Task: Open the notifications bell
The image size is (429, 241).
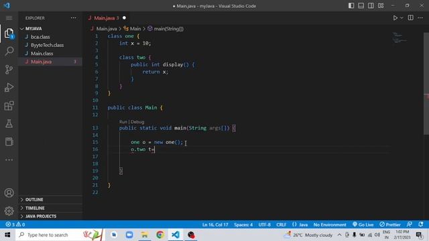Action: [421, 225]
